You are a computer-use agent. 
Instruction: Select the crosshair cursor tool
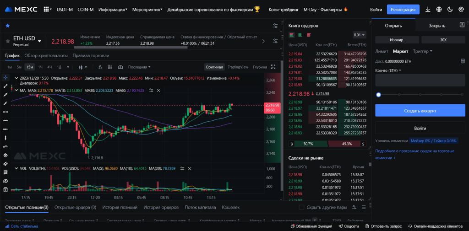5,77
